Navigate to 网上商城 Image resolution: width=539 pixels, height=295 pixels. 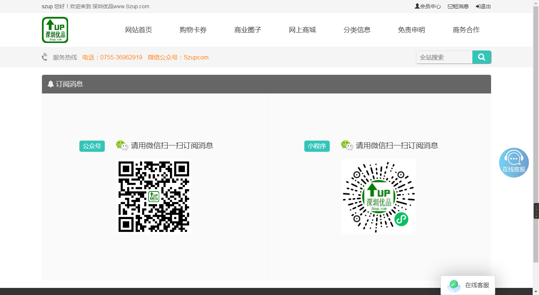tap(302, 30)
